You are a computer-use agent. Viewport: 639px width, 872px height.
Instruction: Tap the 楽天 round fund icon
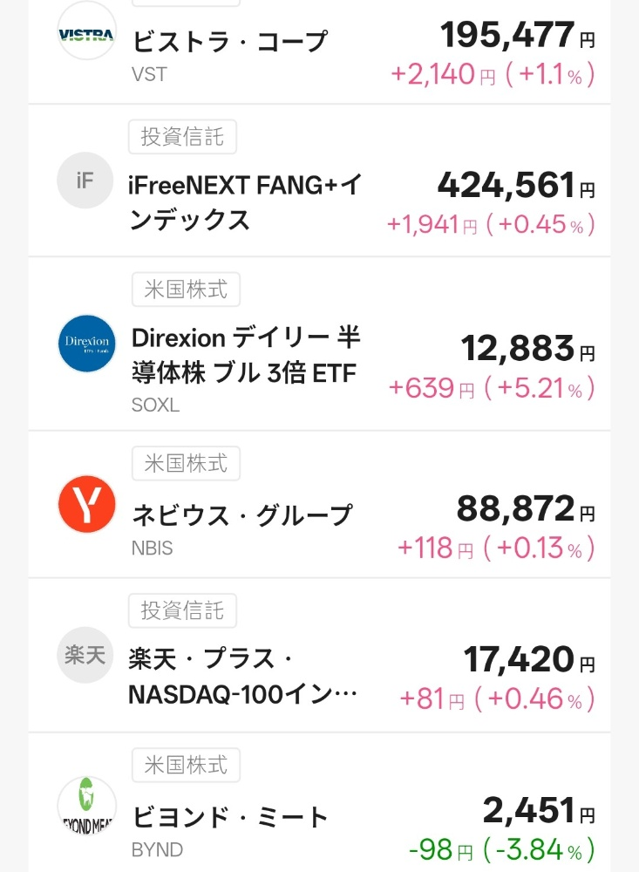point(85,655)
